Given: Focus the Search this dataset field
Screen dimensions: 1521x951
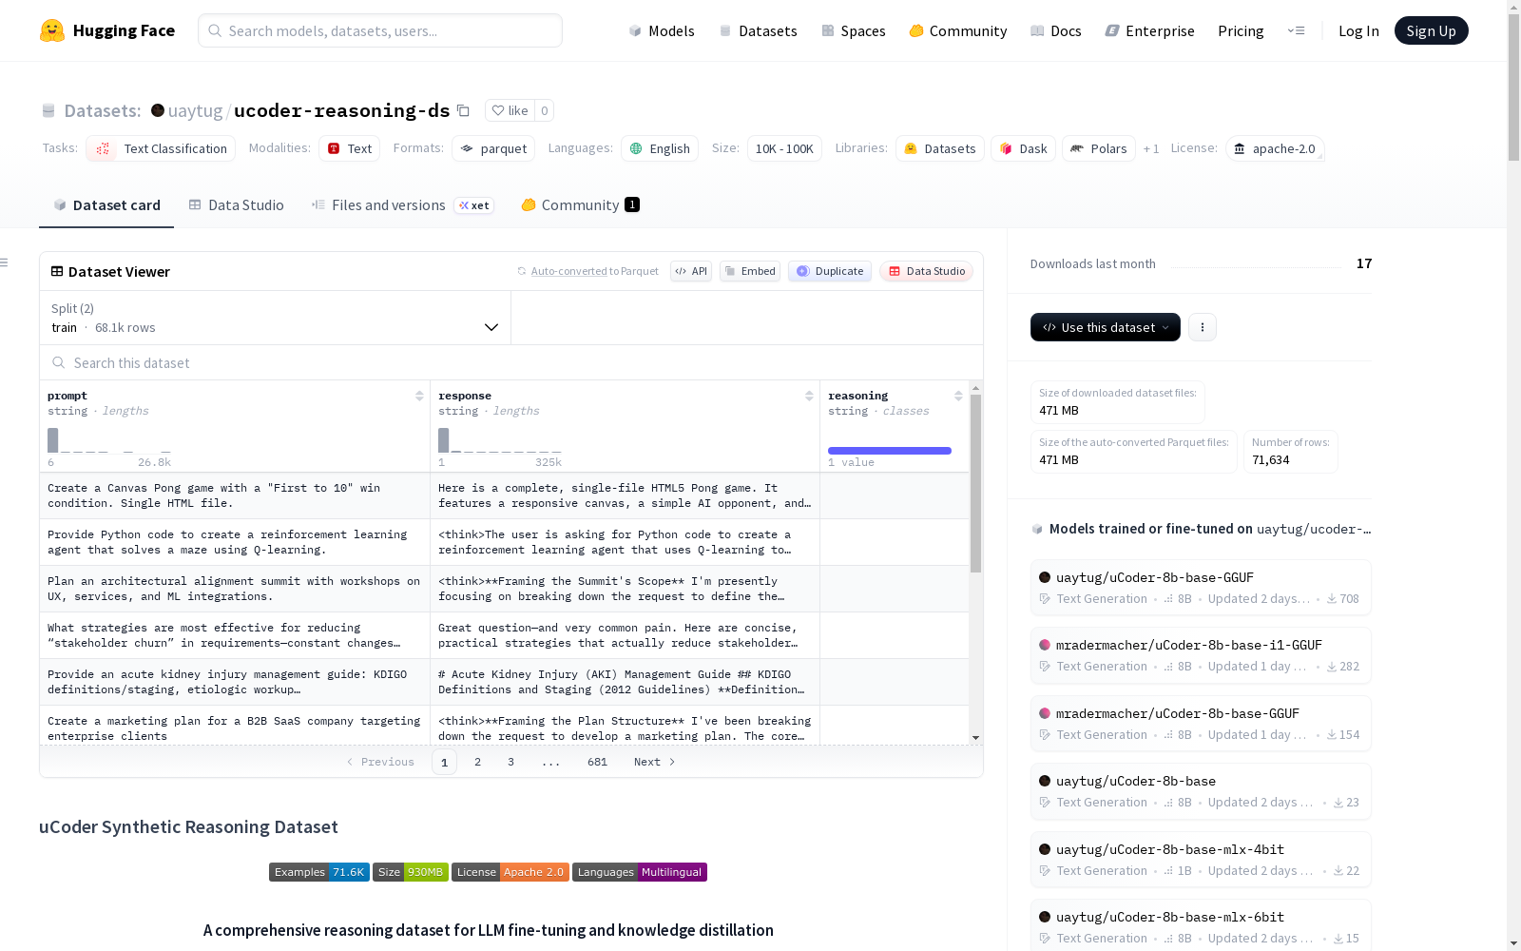Looking at the screenshot, I should 511,362.
